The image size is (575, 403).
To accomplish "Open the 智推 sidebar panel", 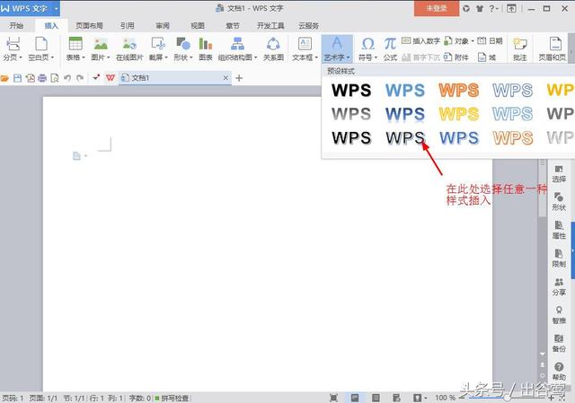I will pyautogui.click(x=559, y=315).
